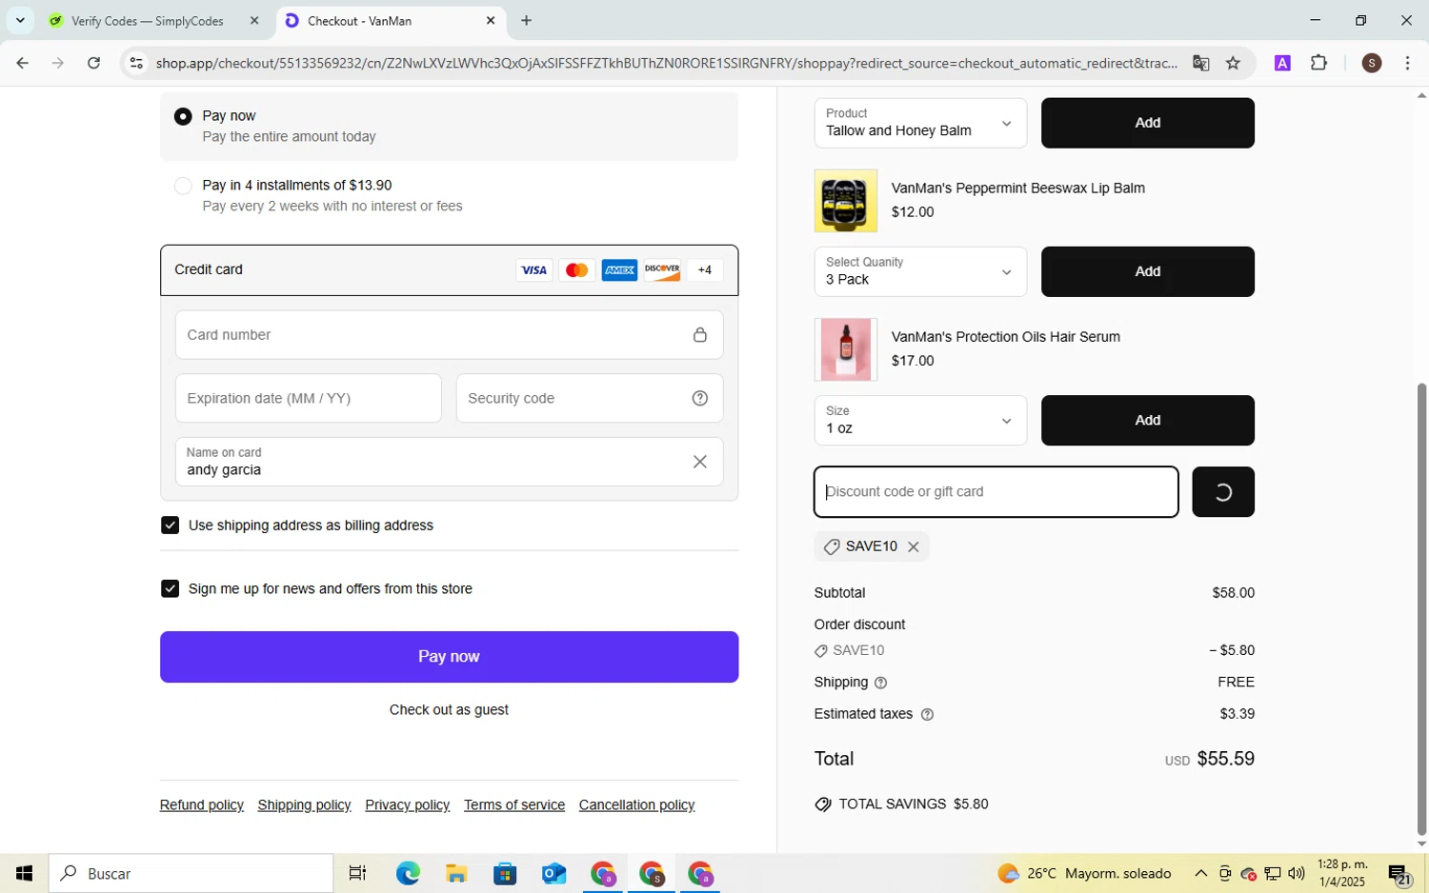Screen dimensions: 1429x893
Task: Click the Visa card icon
Action: pyautogui.click(x=533, y=270)
